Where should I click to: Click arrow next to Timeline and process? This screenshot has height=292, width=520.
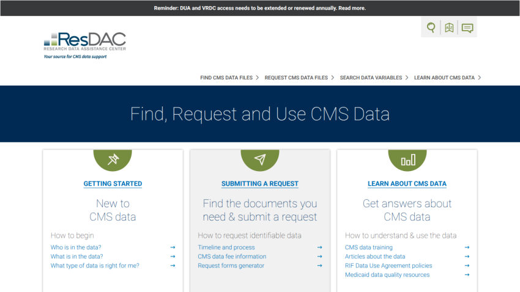click(x=320, y=247)
